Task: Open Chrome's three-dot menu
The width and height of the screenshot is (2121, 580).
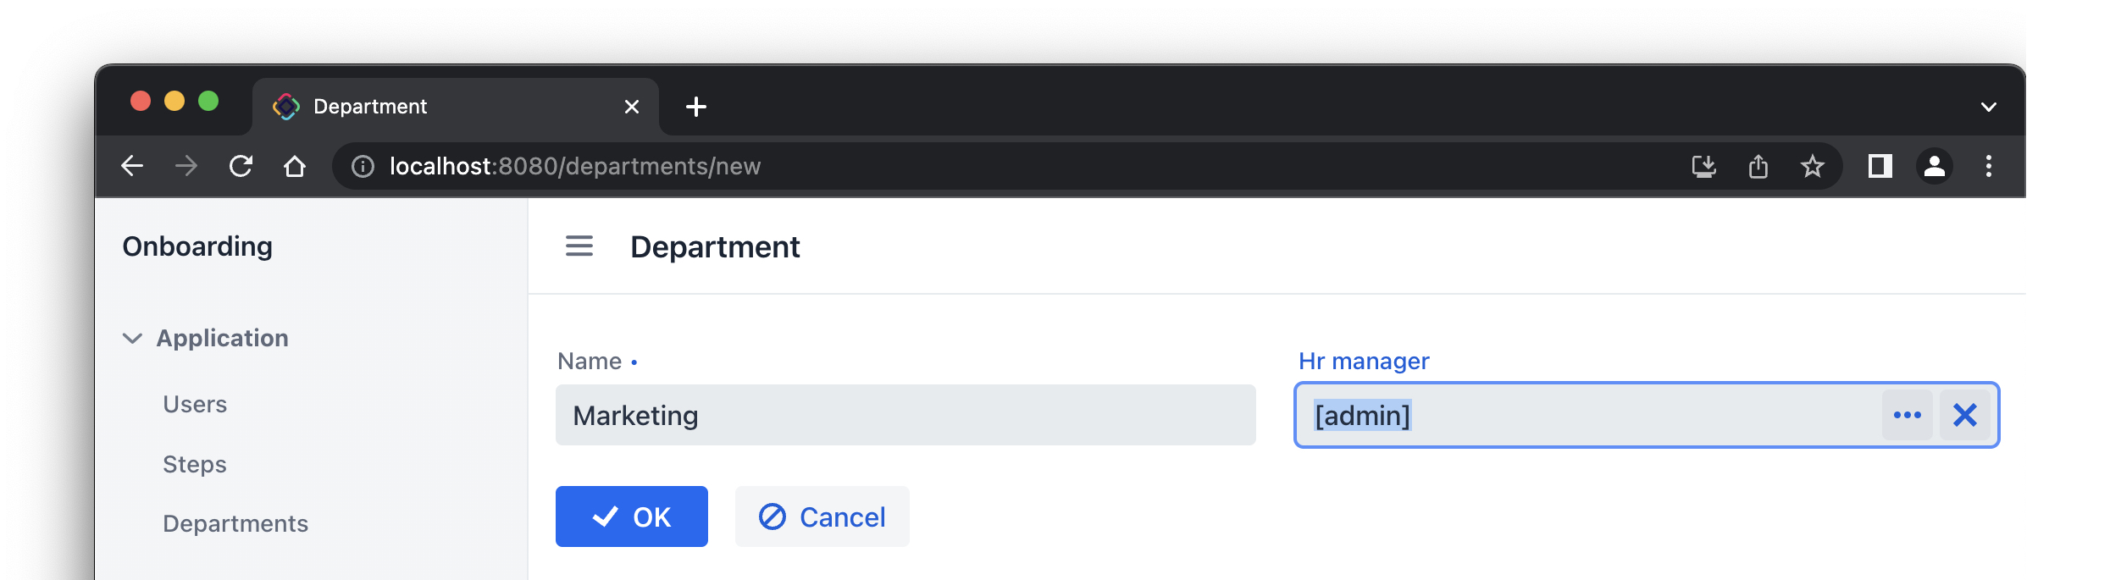Action: pyautogui.click(x=1989, y=166)
